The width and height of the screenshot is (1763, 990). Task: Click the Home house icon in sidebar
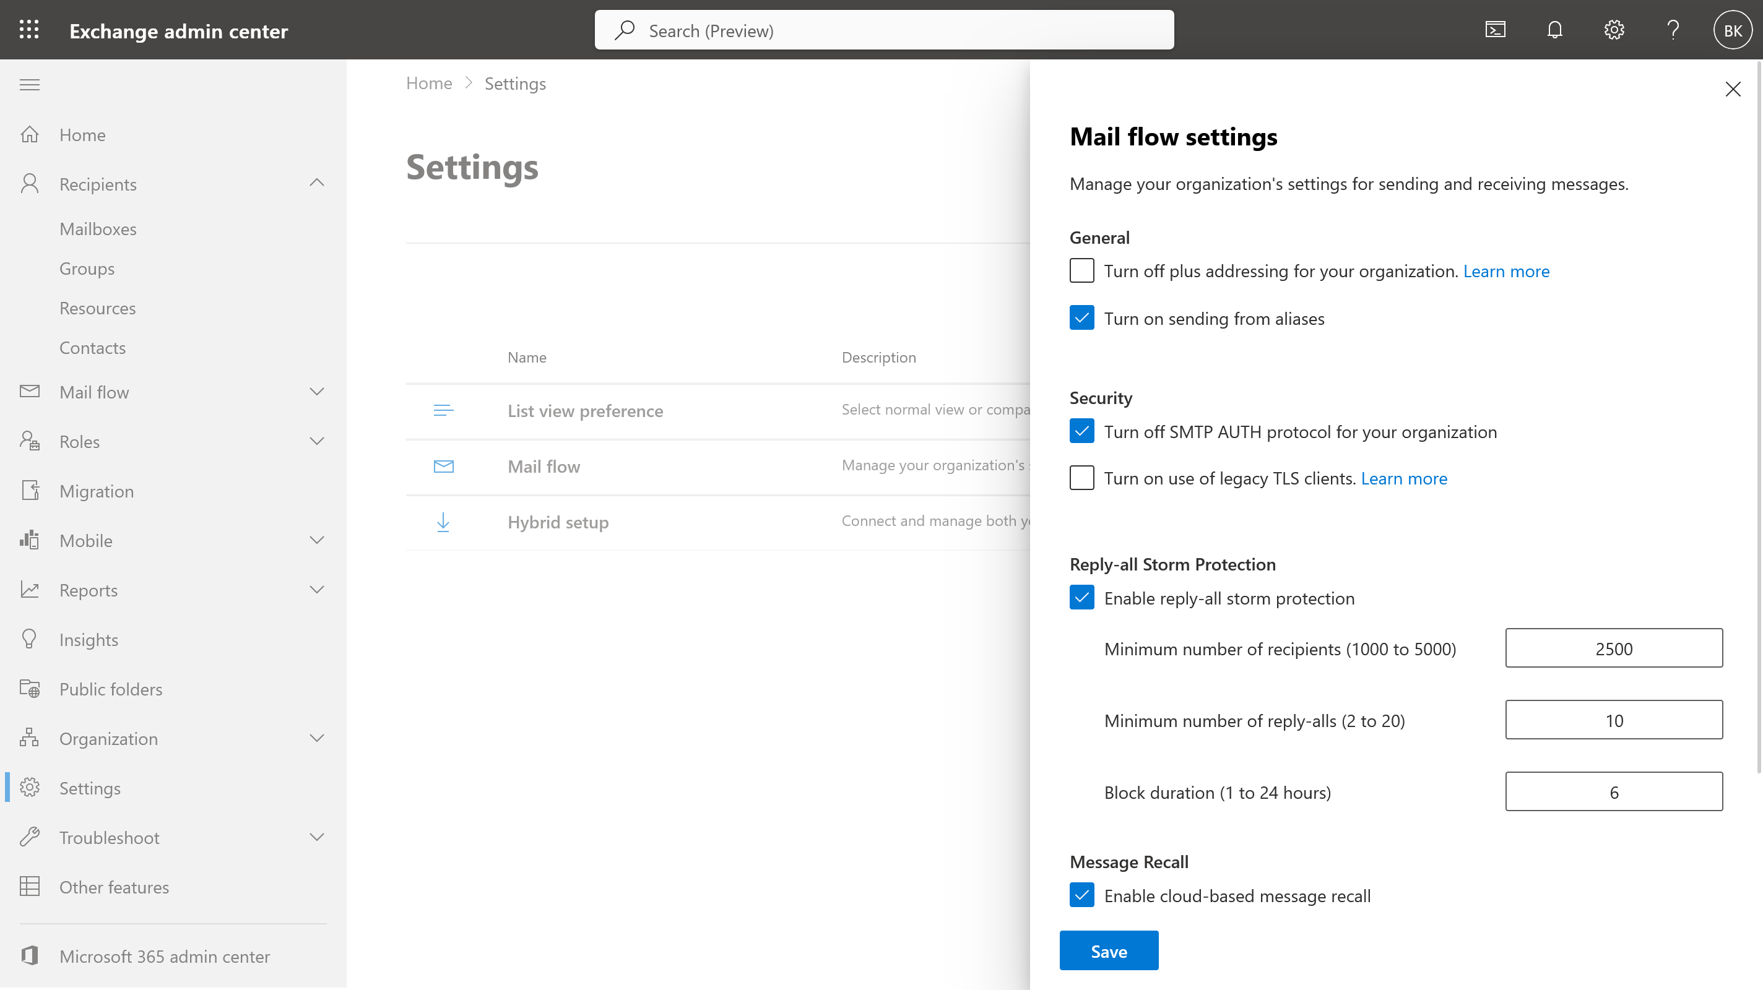tap(30, 134)
